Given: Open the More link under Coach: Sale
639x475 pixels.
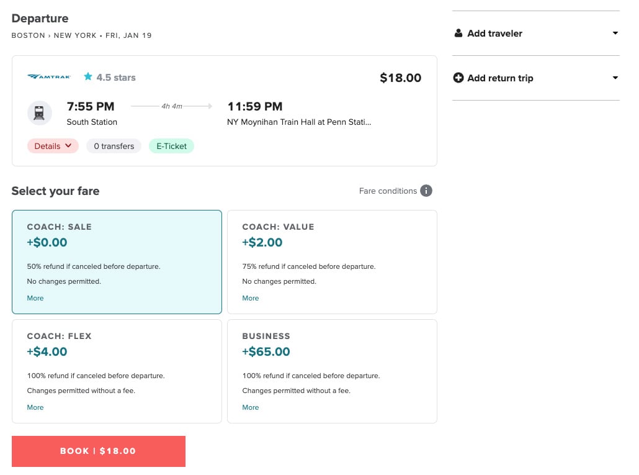Looking at the screenshot, I should click(x=35, y=298).
